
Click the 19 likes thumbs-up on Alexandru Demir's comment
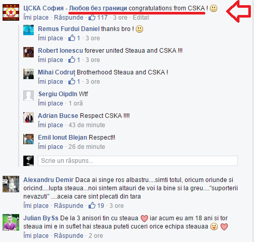click(92, 205)
